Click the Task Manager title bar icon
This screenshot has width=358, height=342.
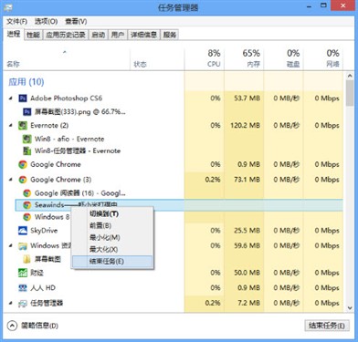8,7
